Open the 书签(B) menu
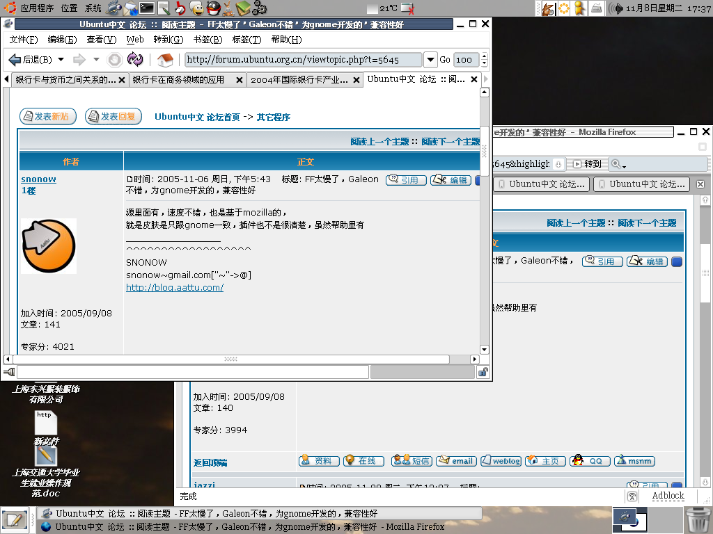The width and height of the screenshot is (713, 534). point(207,40)
